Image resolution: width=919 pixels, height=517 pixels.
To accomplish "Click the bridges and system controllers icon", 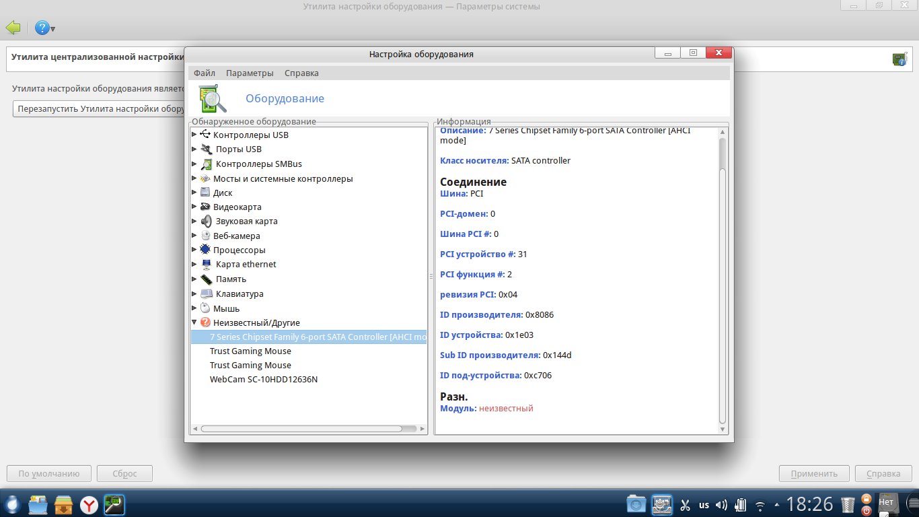I will coord(205,178).
